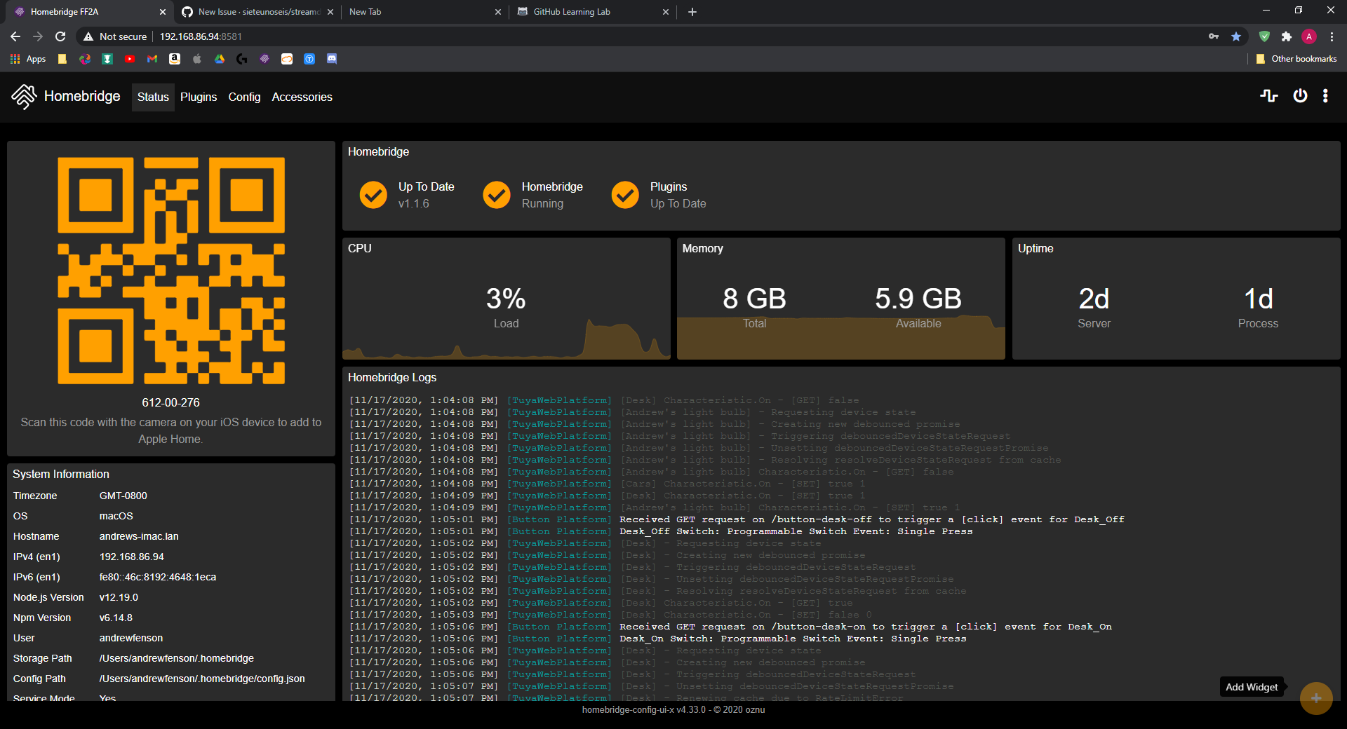
Task: Click the browser extensions puzzle icon
Action: coord(1287,36)
